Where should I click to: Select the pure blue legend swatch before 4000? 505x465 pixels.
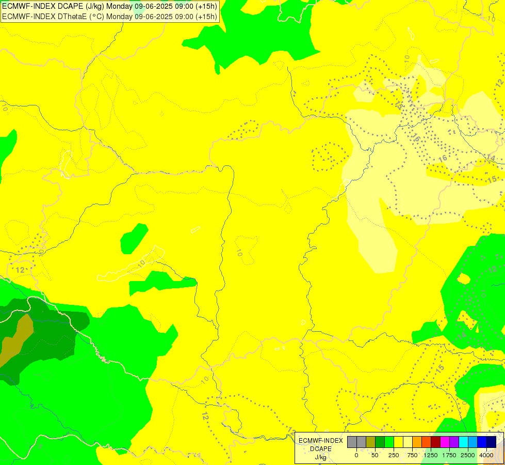pos(482,442)
